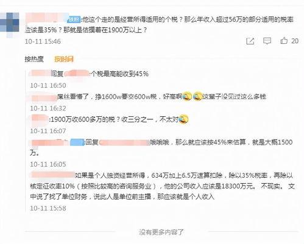The image size is (304, 244).
Task: Click the 10-11 15:46 comment timestamp
Action: (x=43, y=41)
